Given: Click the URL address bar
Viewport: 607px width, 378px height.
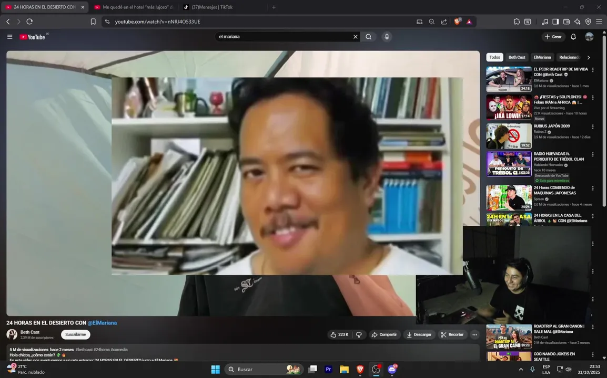Looking at the screenshot, I should tap(256, 22).
